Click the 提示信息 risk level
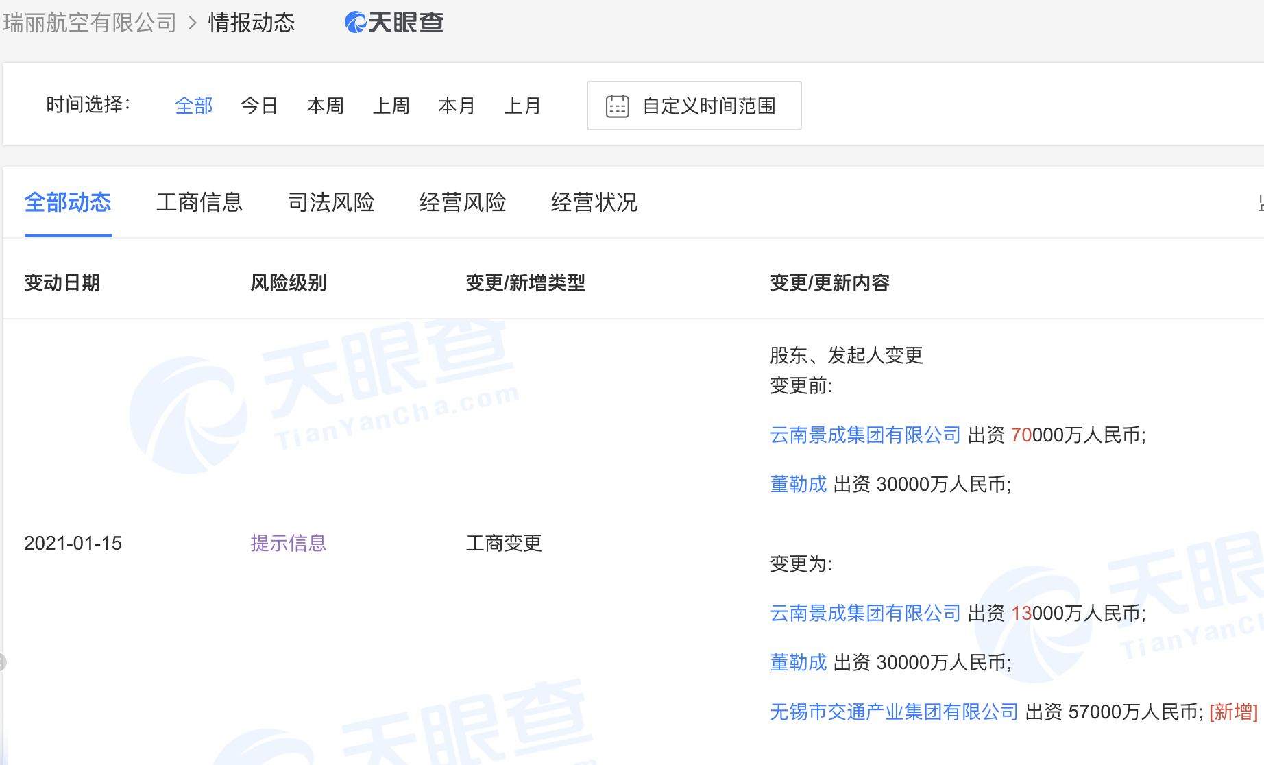1264x765 pixels. click(289, 544)
